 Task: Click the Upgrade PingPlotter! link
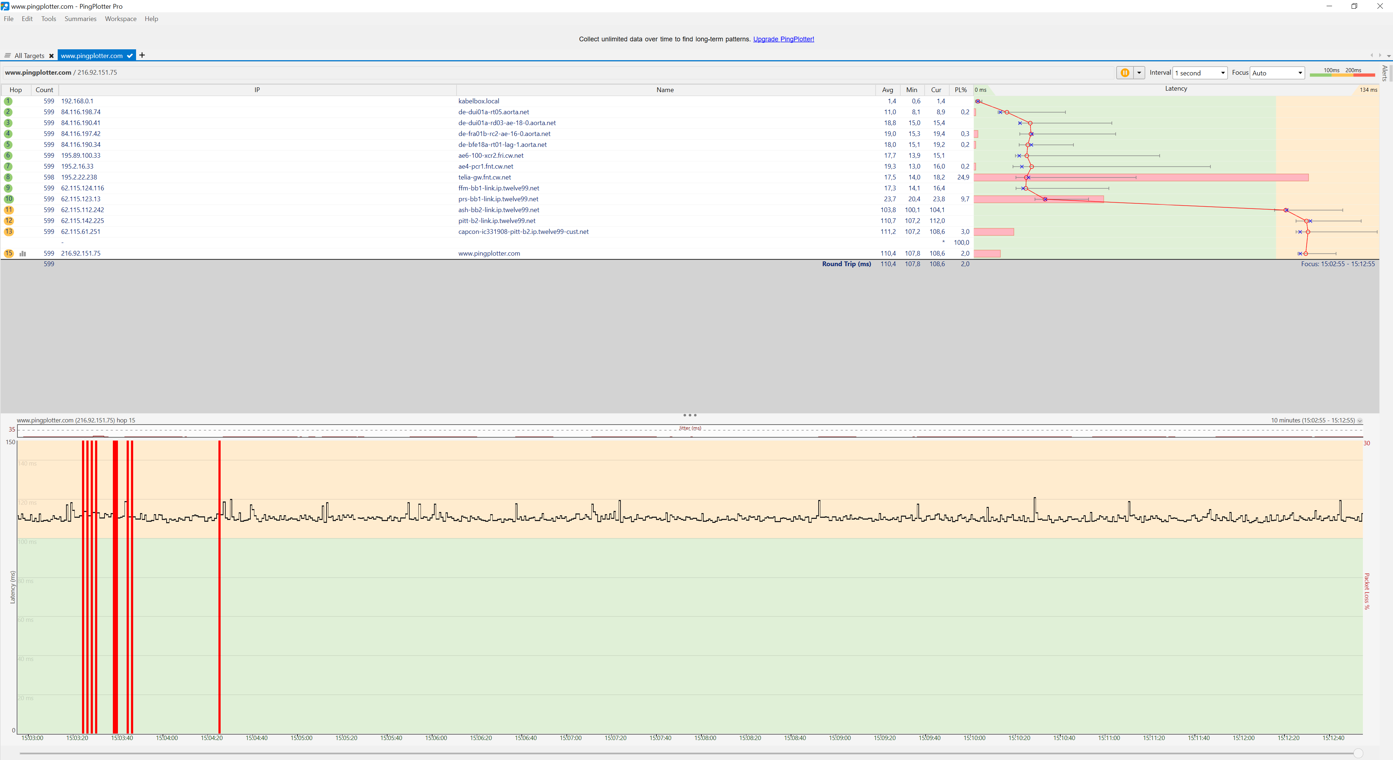[783, 39]
